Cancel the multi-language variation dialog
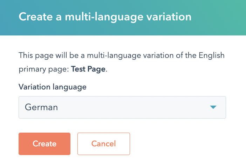 (x=103, y=144)
